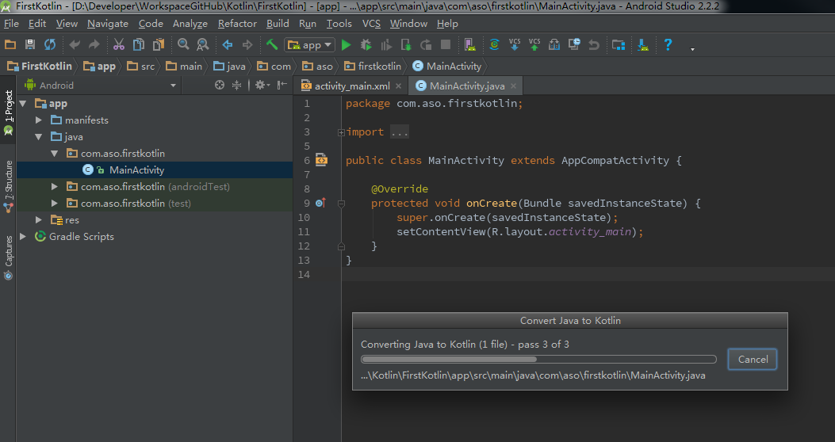The width and height of the screenshot is (835, 442).
Task: Click the firstkotlin breadcrumb
Action: pyautogui.click(x=373, y=66)
